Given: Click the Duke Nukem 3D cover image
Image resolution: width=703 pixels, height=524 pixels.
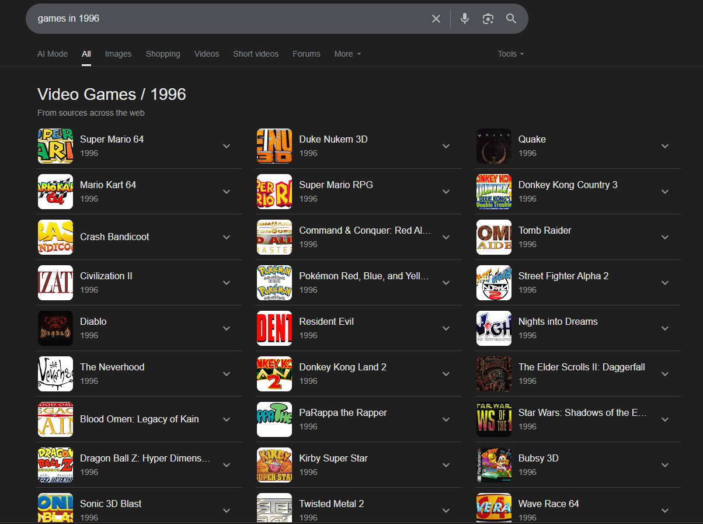Looking at the screenshot, I should (x=274, y=146).
